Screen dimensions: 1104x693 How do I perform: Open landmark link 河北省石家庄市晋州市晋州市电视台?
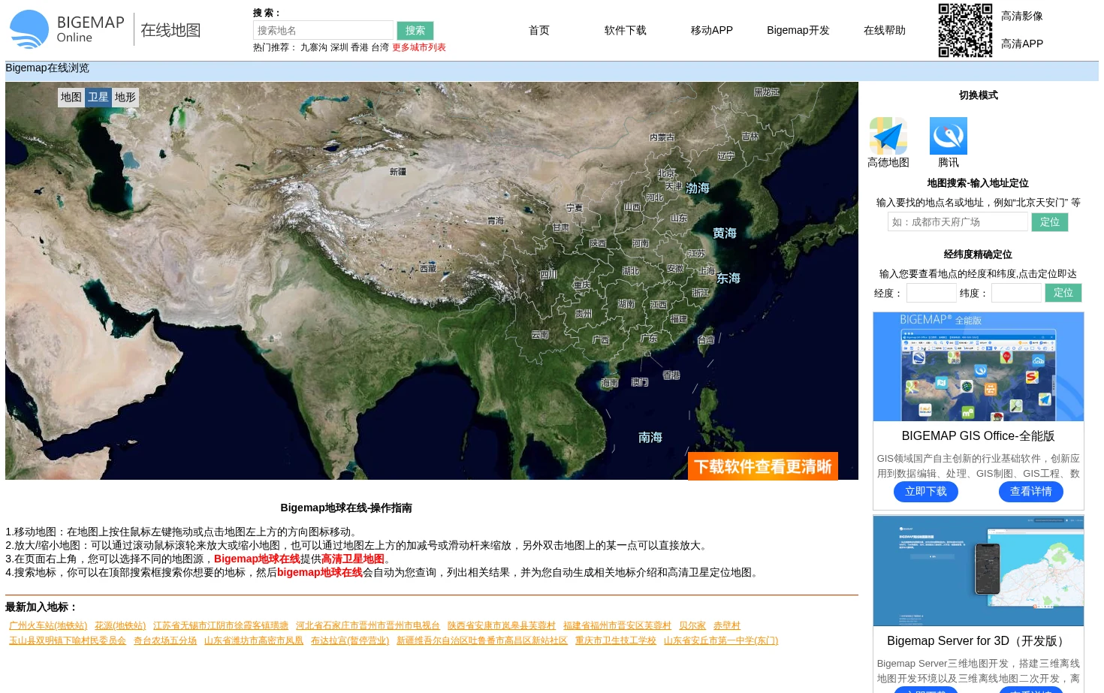[x=368, y=625]
